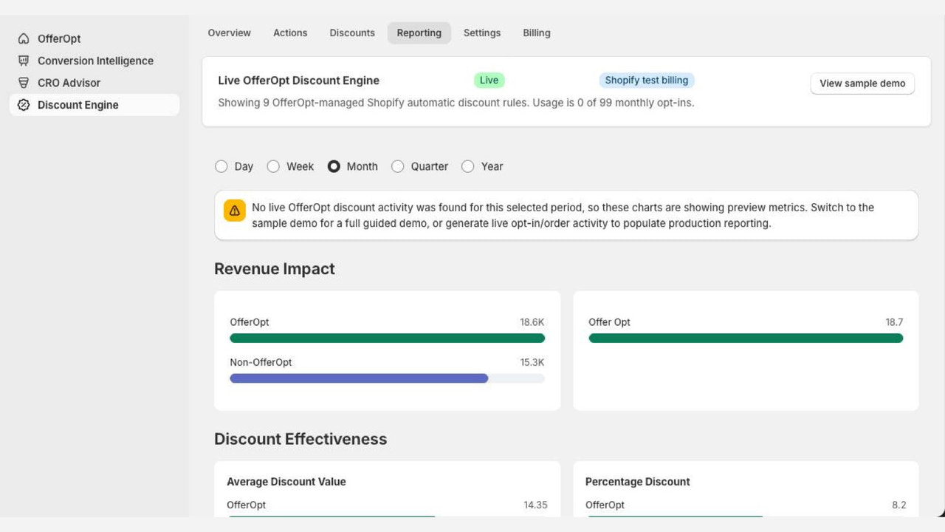Go to the Discounts tab

coord(352,33)
